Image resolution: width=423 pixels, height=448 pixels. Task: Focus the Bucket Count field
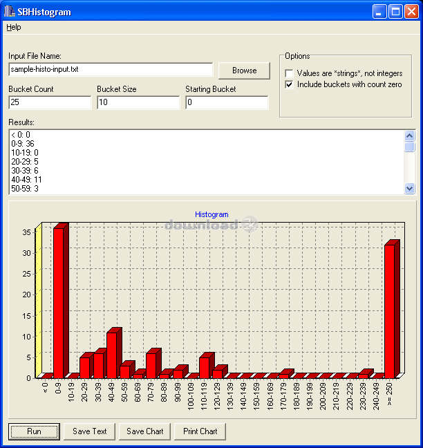pyautogui.click(x=50, y=102)
